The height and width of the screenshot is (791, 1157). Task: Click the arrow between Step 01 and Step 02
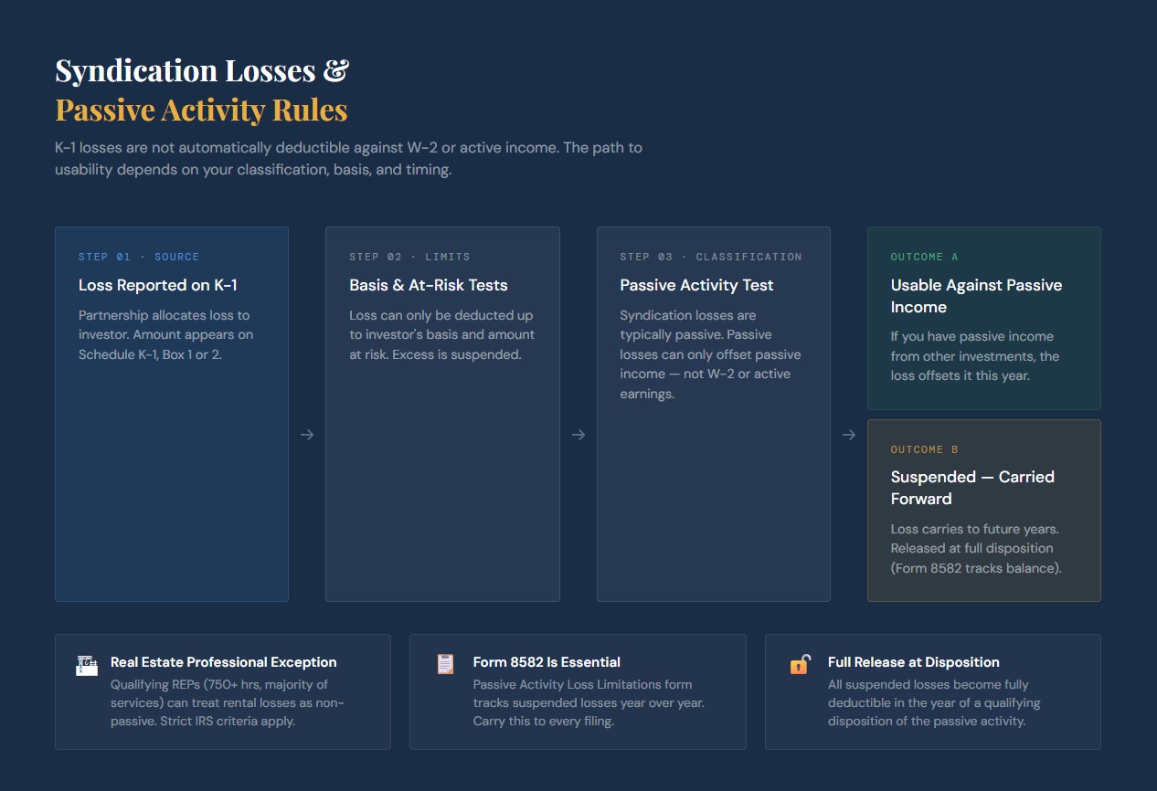click(306, 435)
